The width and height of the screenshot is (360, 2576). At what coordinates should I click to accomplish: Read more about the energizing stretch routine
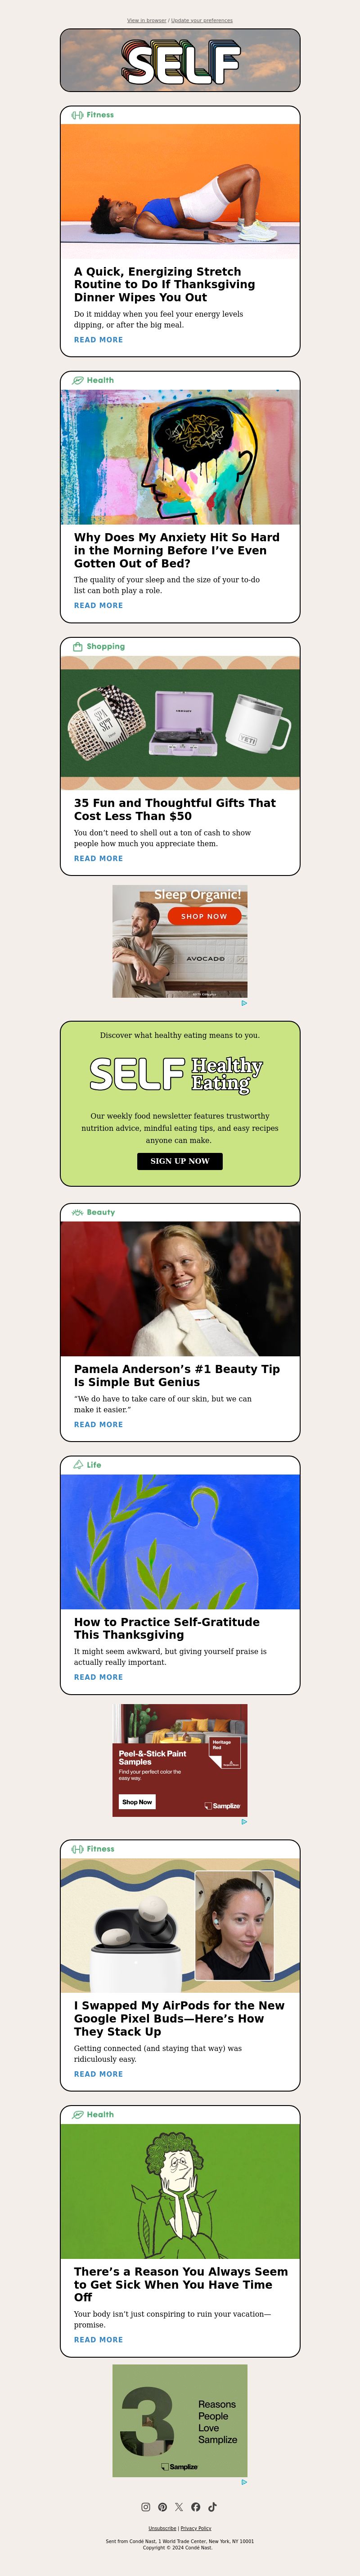coord(99,340)
